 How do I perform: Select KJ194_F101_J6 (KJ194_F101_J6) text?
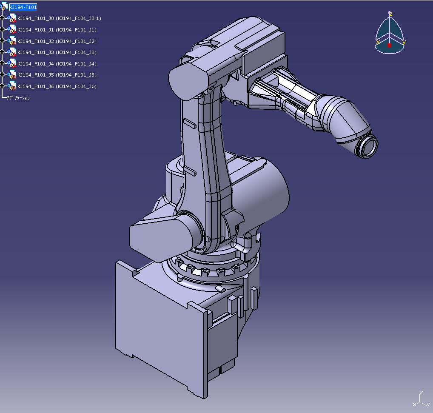[x=57, y=86]
